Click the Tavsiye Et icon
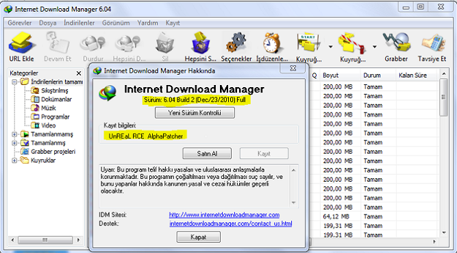Viewport: 457px width, 253px height. (433, 43)
